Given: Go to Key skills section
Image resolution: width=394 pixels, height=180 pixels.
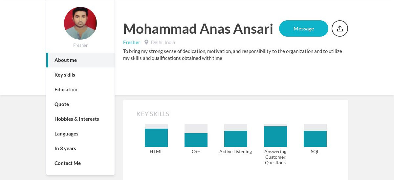Looking at the screenshot, I should tap(80, 75).
